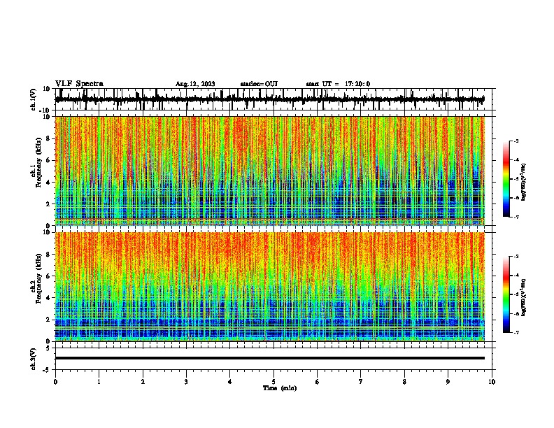The image size is (554, 428).
Task: Click the ch.1 color bar log(PSD) unit label
Action: click(523, 183)
